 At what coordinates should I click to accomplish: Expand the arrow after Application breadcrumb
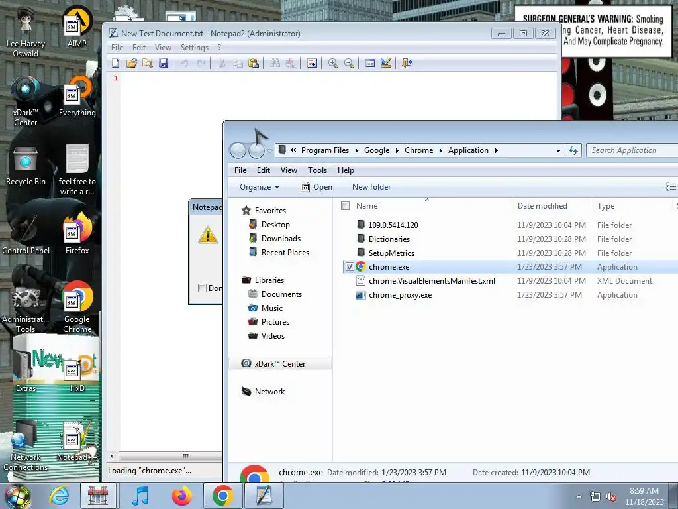tap(497, 150)
